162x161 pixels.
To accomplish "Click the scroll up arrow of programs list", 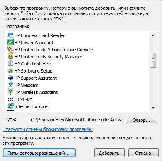I will [x=153, y=35].
